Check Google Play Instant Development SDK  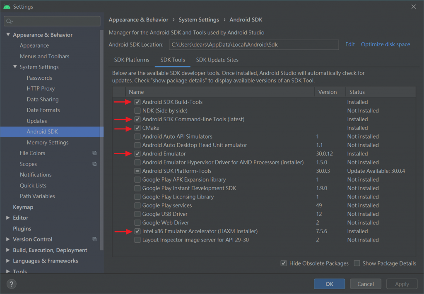(137, 188)
